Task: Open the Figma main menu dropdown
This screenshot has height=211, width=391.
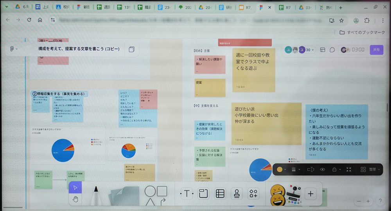Action: point(13,49)
